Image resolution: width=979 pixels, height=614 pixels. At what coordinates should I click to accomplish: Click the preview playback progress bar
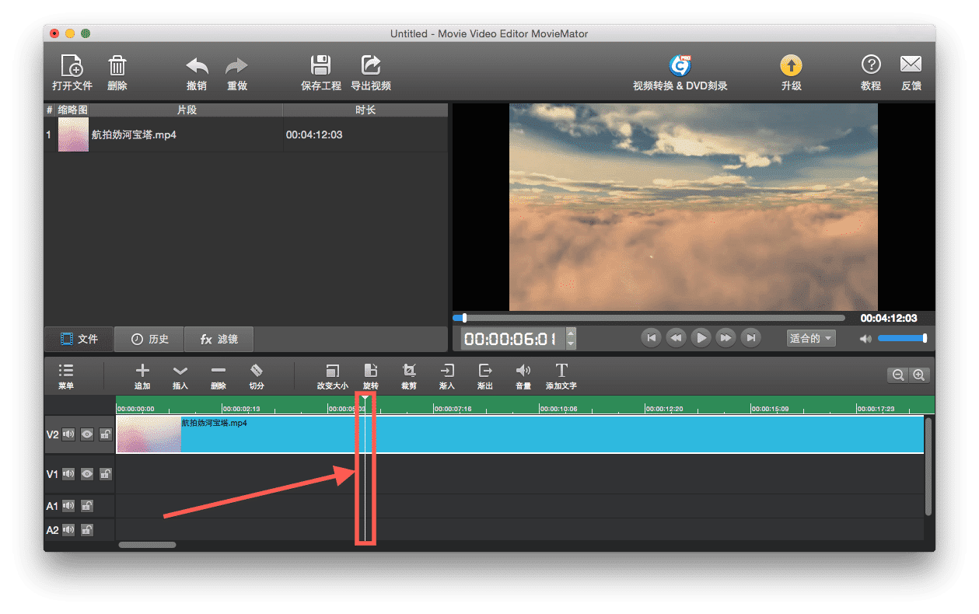(649, 318)
